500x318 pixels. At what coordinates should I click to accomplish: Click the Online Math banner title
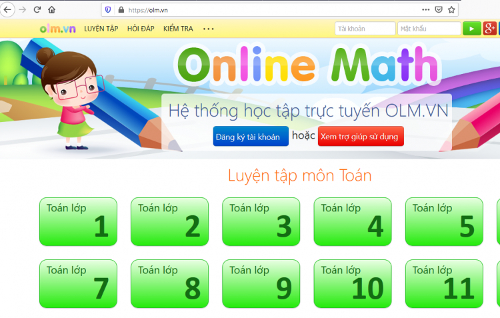(x=309, y=65)
